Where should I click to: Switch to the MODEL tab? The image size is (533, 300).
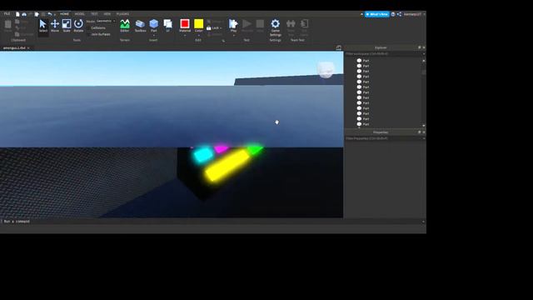(80, 14)
